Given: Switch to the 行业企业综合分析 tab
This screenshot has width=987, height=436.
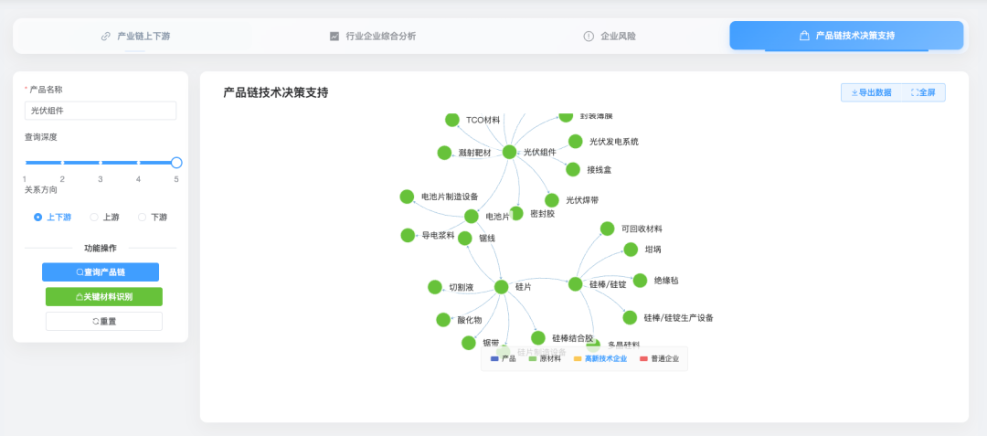Looking at the screenshot, I should pyautogui.click(x=373, y=36).
